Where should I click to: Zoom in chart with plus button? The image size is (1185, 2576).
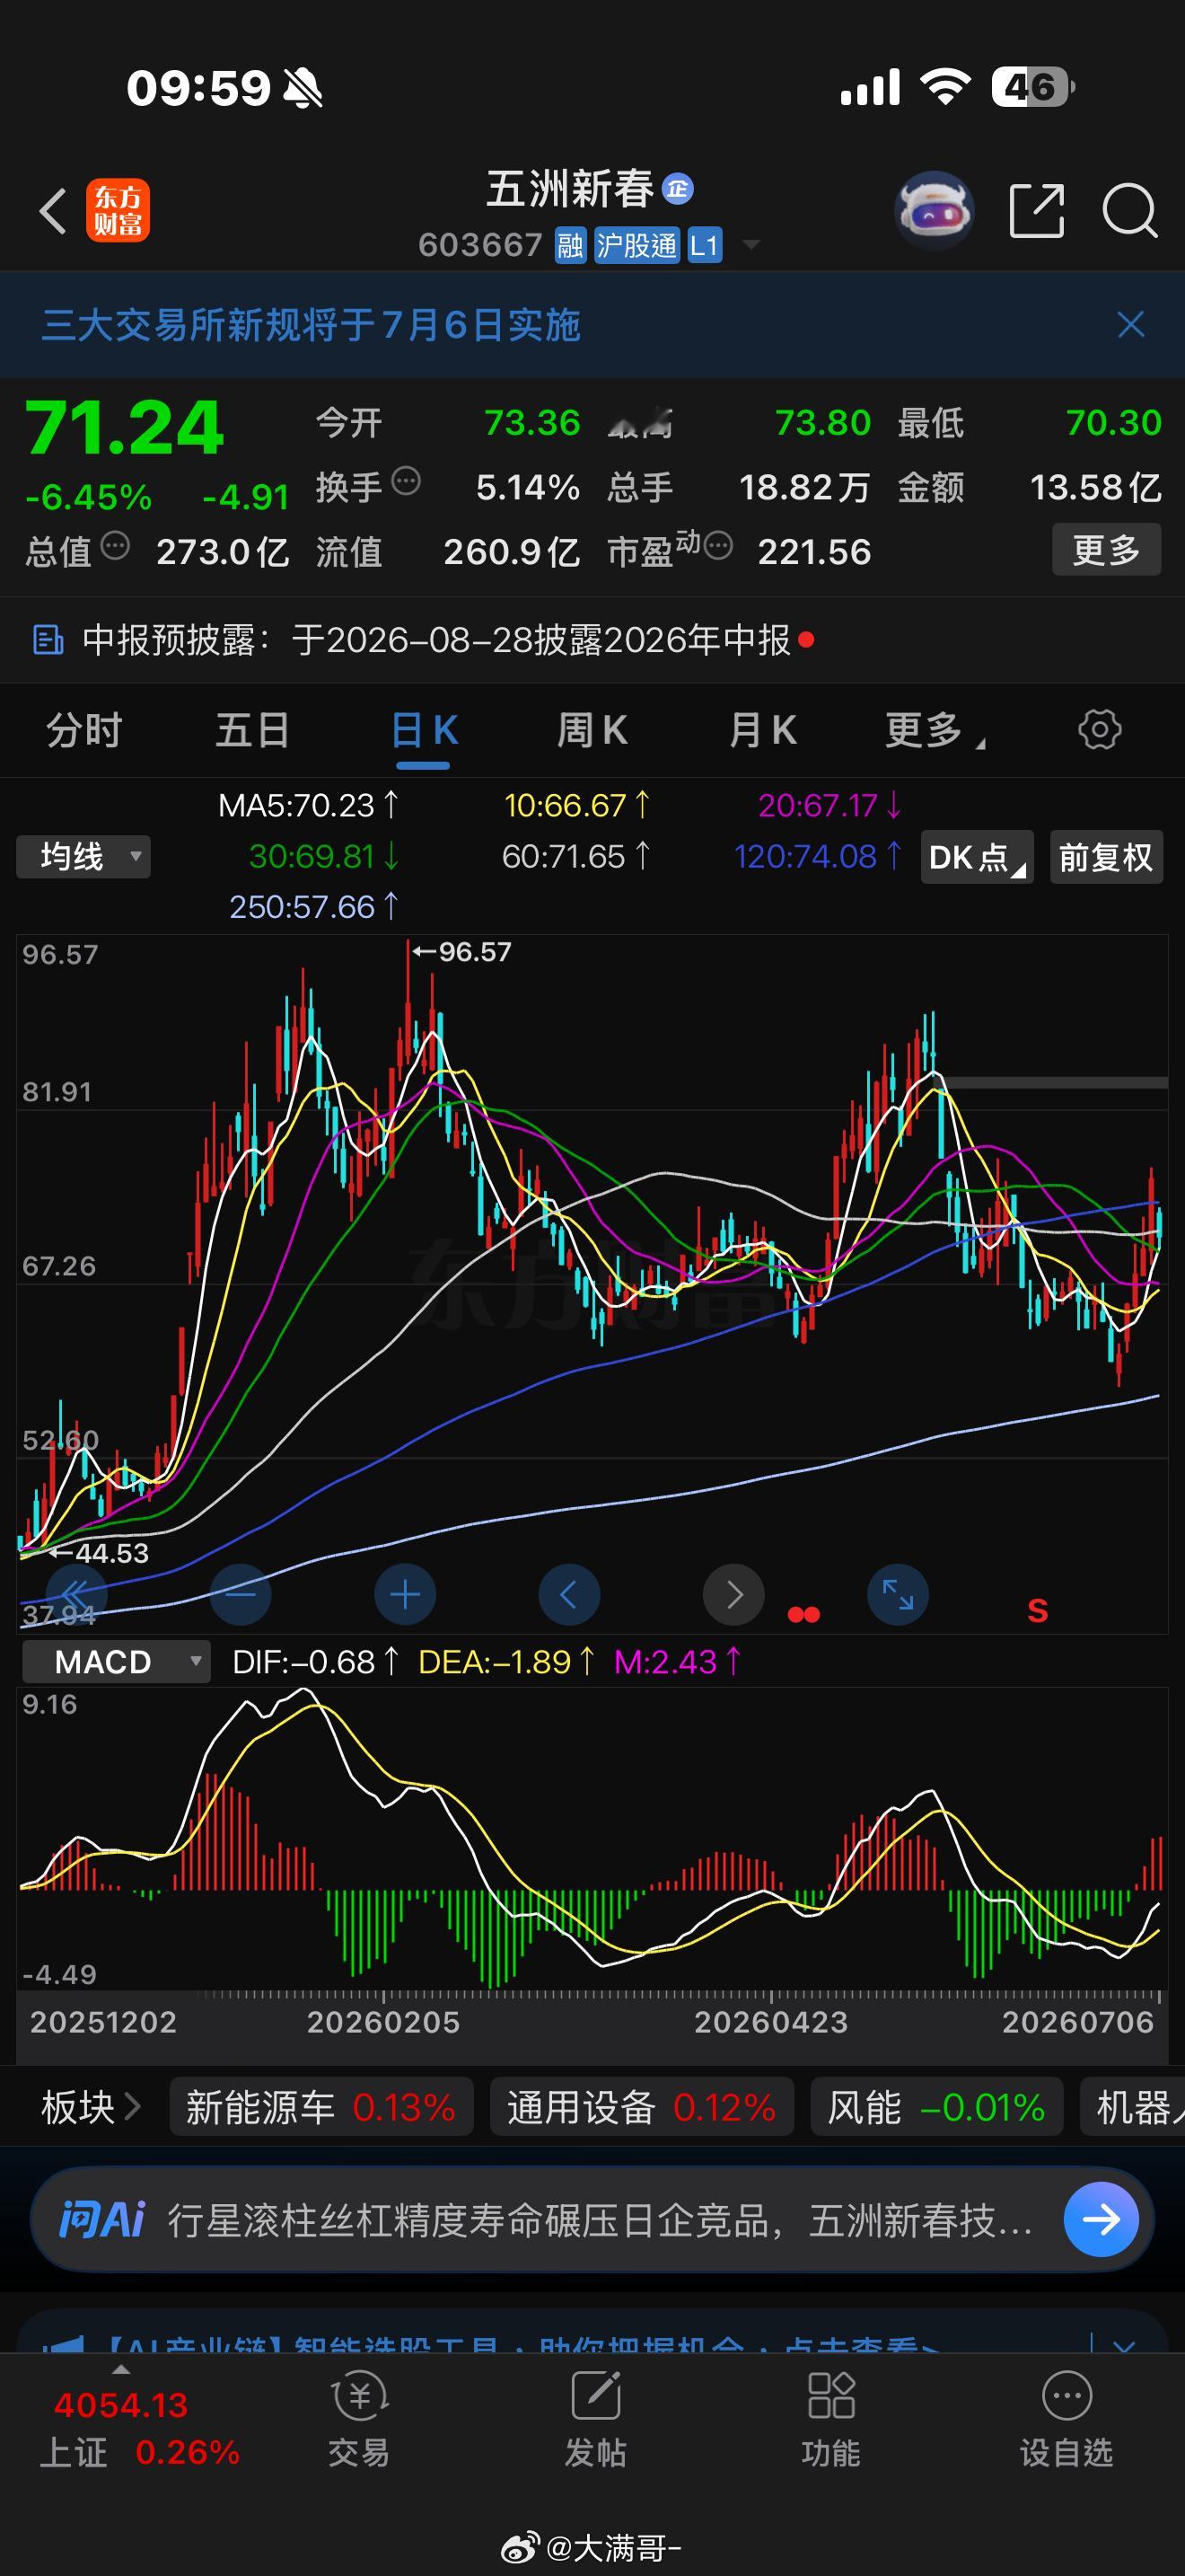405,1595
